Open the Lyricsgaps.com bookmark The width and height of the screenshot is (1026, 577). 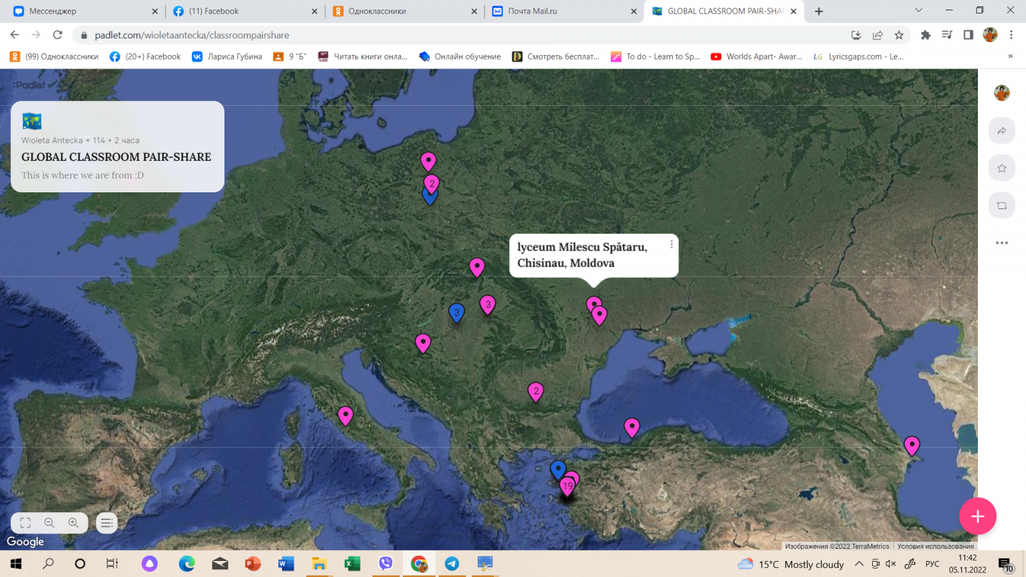(x=859, y=56)
